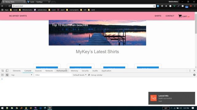Click the console Filter input field
Image resolution: width=197 pixels, height=110 pixels.
point(53,75)
